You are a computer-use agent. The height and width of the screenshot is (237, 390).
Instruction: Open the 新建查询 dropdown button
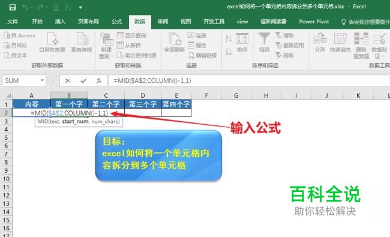[106, 46]
